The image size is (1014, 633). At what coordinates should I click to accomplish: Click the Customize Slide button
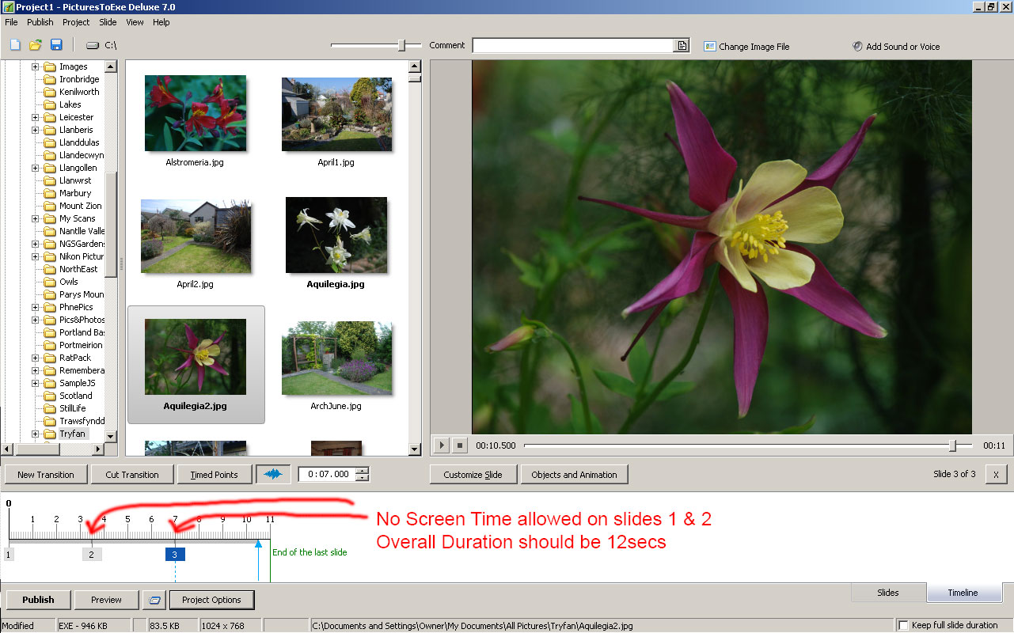[473, 475]
